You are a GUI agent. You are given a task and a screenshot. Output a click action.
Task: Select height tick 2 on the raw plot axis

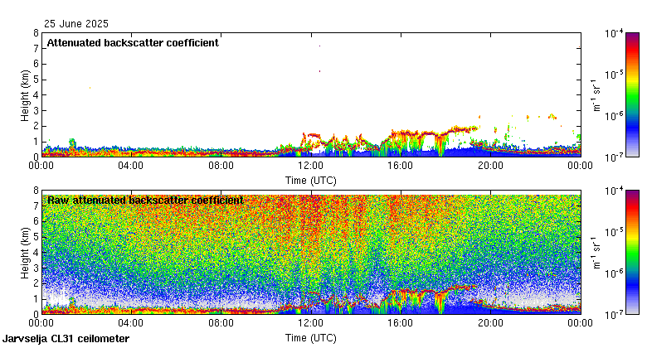(x=36, y=283)
